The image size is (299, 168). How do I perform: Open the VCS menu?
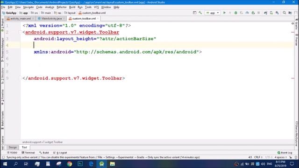pos(96,7)
